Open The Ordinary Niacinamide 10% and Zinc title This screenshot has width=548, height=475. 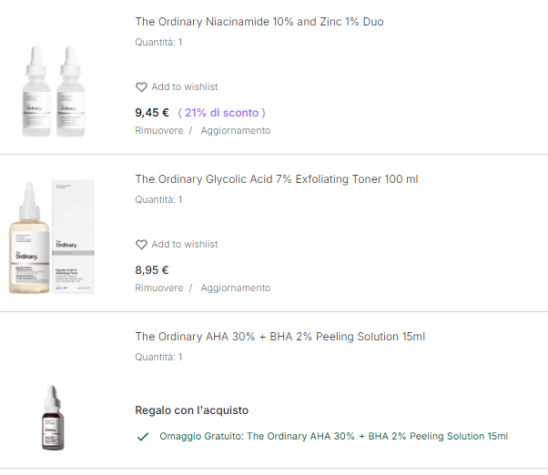click(x=259, y=22)
